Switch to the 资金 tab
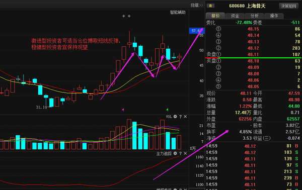The image size is (302, 190). pos(235,16)
